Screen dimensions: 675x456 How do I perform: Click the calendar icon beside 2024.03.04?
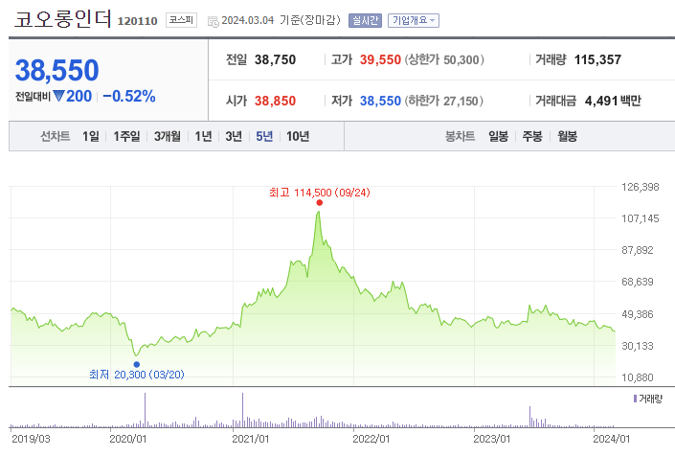[214, 21]
